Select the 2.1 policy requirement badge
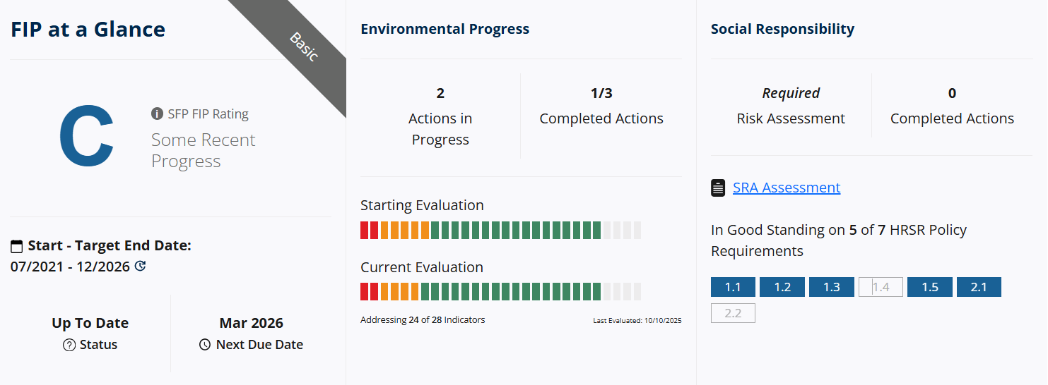Screen dimensions: 1048x385 click(x=979, y=287)
